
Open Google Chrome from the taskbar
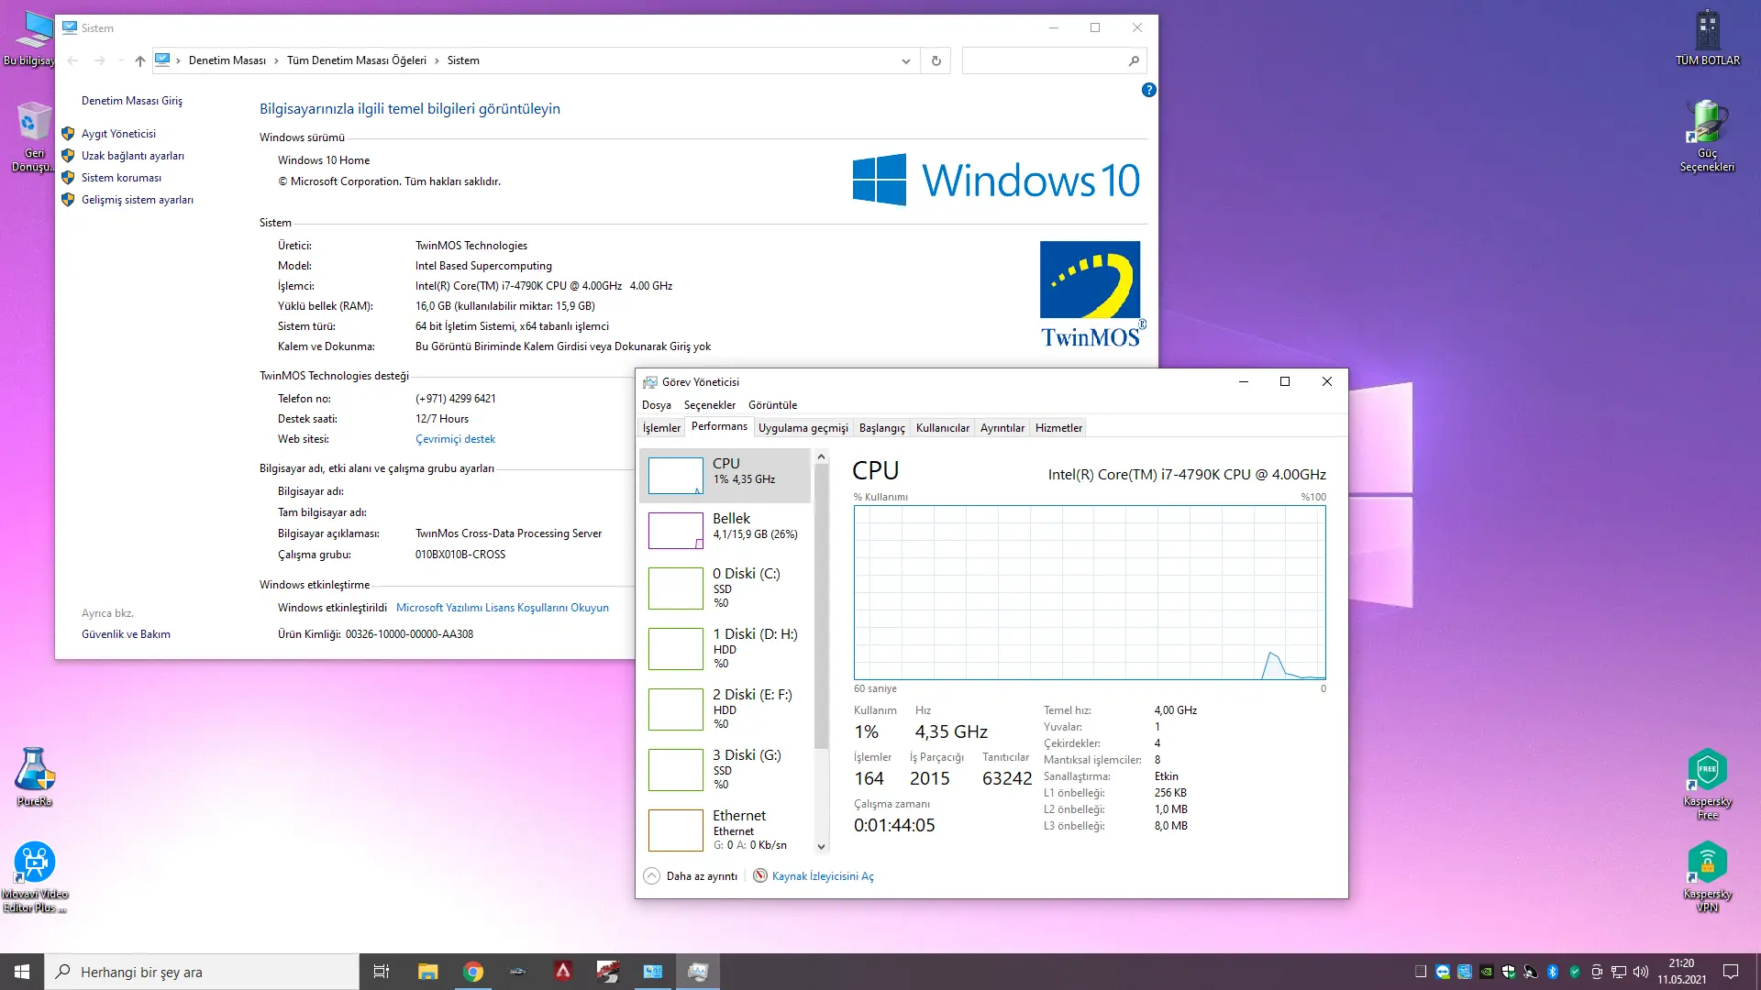click(473, 972)
